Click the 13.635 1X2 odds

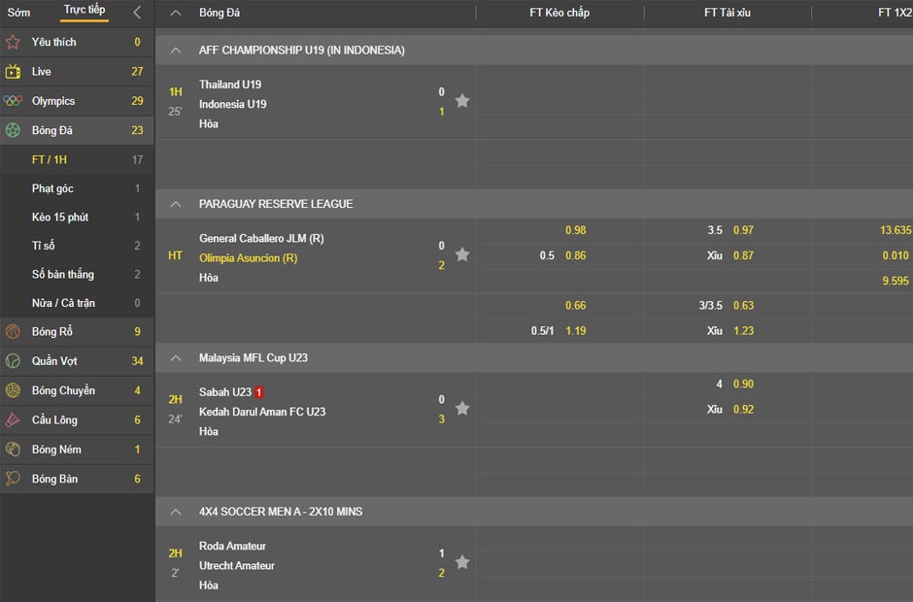(895, 230)
